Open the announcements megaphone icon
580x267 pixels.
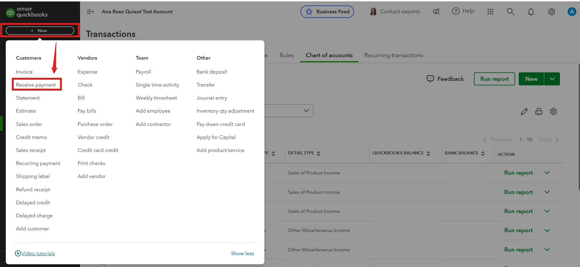(x=436, y=12)
